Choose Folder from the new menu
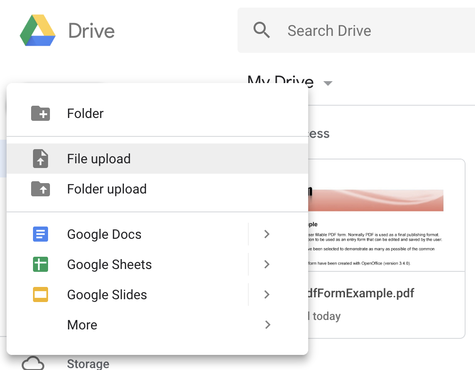This screenshot has width=475, height=370. pos(157,113)
